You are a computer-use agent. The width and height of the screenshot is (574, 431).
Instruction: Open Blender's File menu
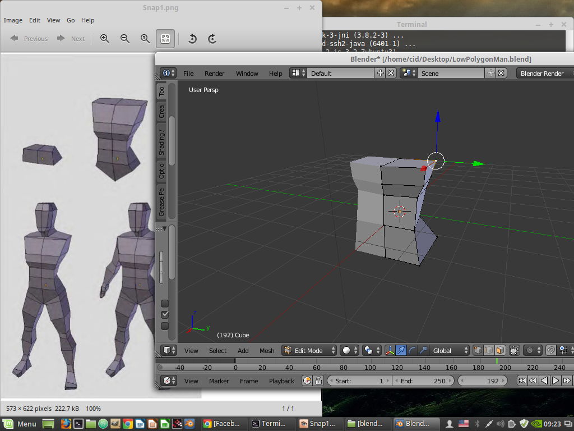click(188, 74)
